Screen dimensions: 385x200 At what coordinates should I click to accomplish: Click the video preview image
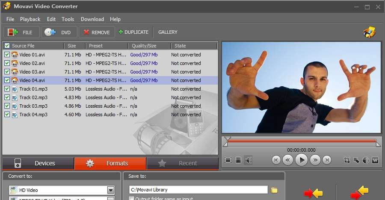pyautogui.click(x=301, y=87)
